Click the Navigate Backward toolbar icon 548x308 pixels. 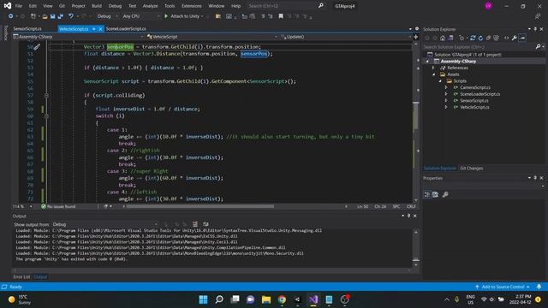[10, 16]
